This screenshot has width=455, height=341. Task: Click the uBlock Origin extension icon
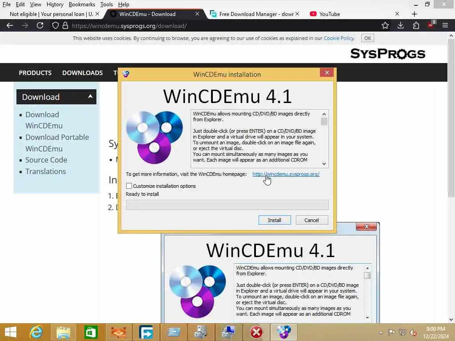(431, 25)
